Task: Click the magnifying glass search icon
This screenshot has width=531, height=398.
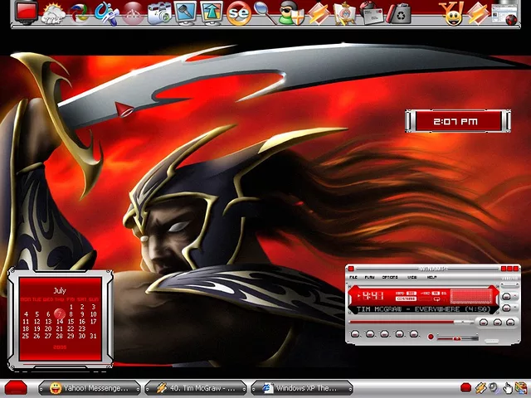Action: click(x=264, y=12)
